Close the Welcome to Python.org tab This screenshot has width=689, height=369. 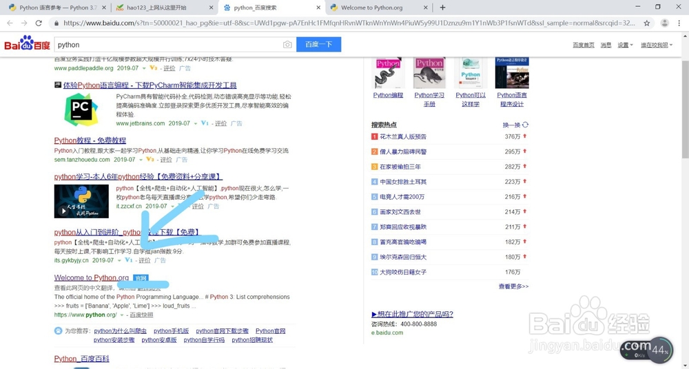[x=426, y=8]
